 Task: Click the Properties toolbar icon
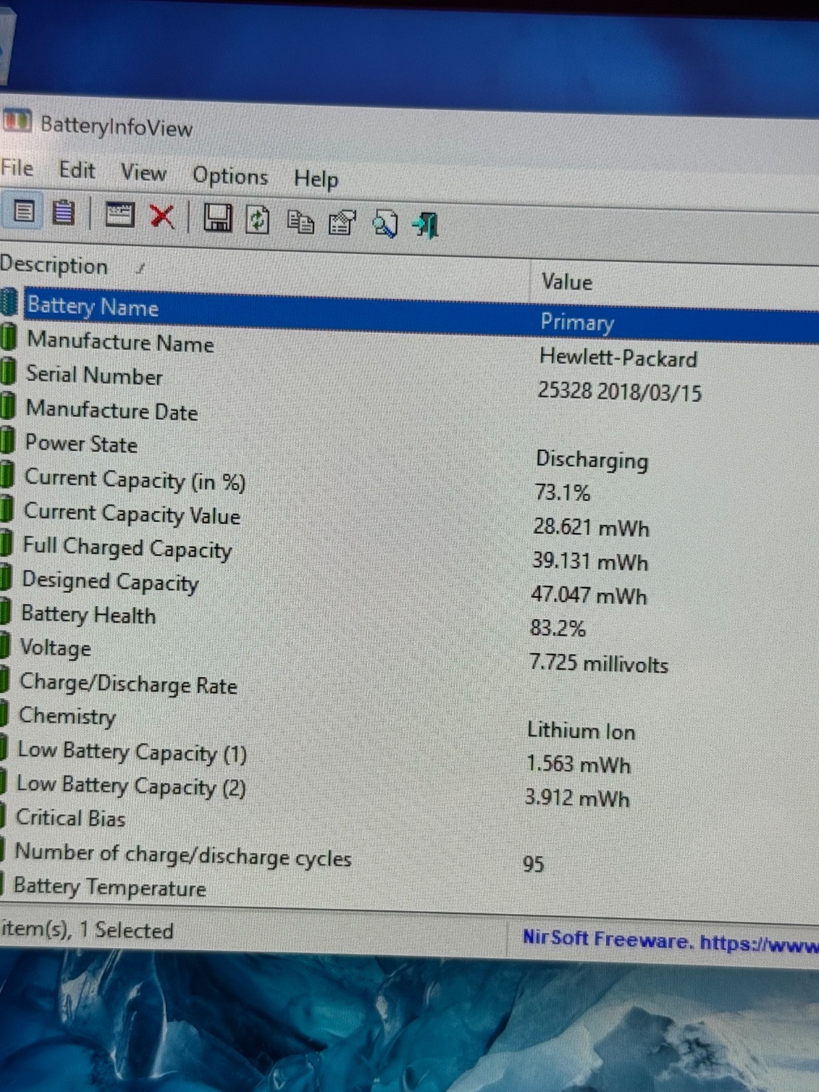point(342,223)
